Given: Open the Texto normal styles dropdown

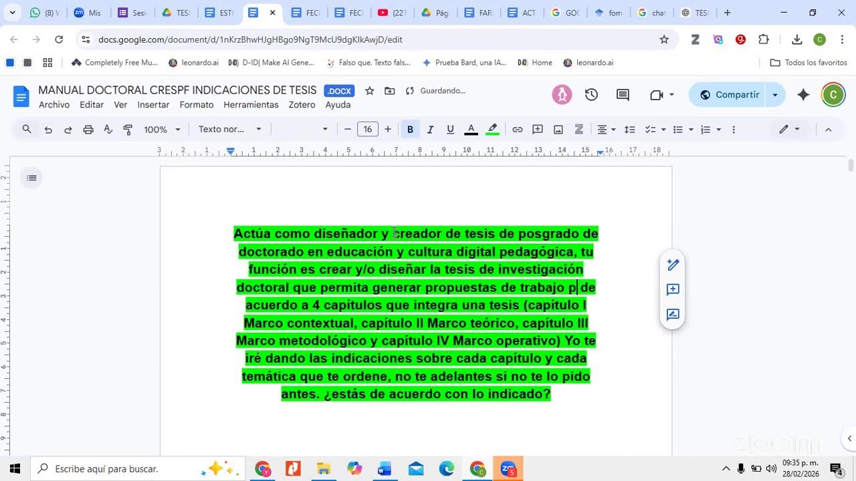Looking at the screenshot, I should pos(230,130).
